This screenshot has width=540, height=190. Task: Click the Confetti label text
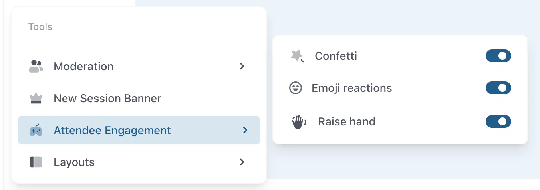point(336,56)
